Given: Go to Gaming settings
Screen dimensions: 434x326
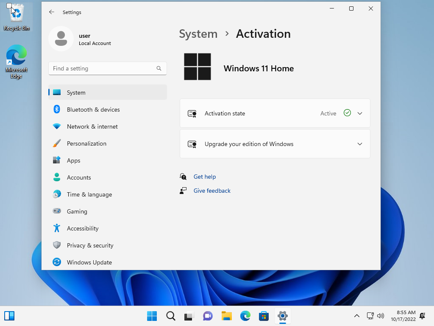Looking at the screenshot, I should click(x=77, y=211).
